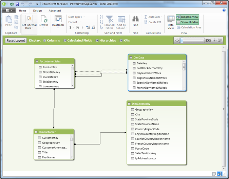Screen dimensions: 229x179
Task: Open the Design tab
Action: (37, 10)
